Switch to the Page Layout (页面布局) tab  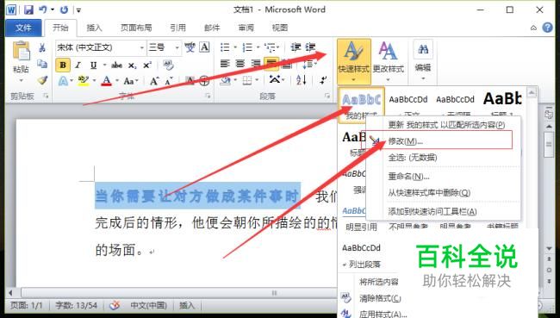[136, 28]
